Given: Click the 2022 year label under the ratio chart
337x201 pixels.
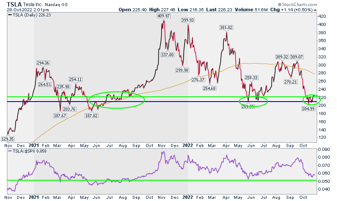Looking at the screenshot, I should pyautogui.click(x=188, y=198).
